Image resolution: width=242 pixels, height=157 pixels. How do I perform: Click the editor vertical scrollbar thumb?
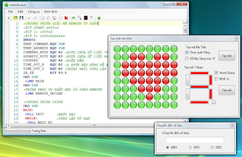(185, 30)
